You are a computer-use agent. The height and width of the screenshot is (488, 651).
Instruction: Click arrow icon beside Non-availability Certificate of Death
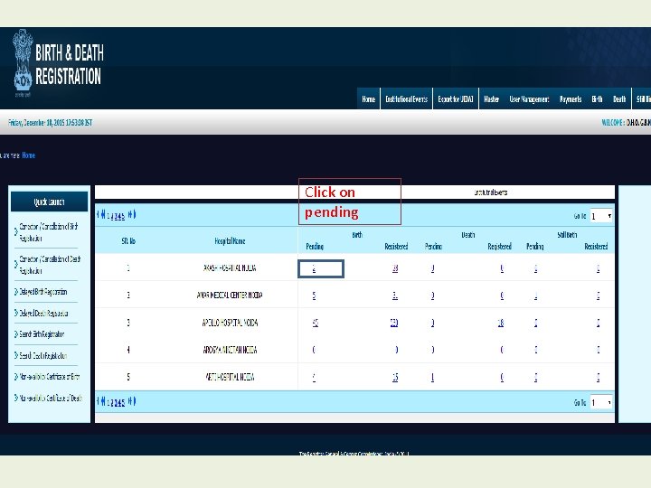tap(16, 398)
